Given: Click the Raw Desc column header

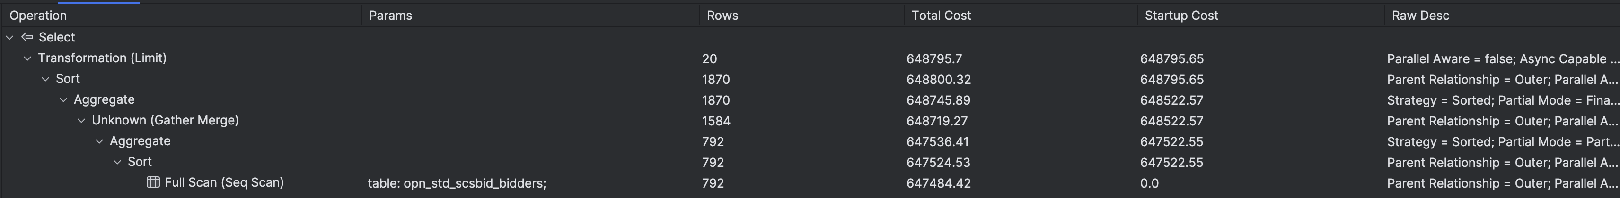Looking at the screenshot, I should click(1420, 16).
